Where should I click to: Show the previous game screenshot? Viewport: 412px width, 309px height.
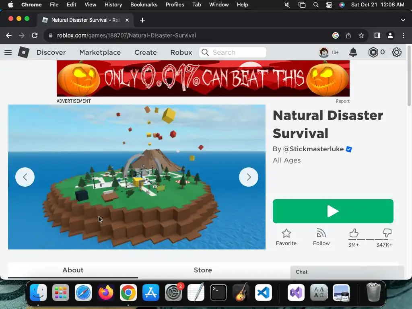[x=25, y=177]
